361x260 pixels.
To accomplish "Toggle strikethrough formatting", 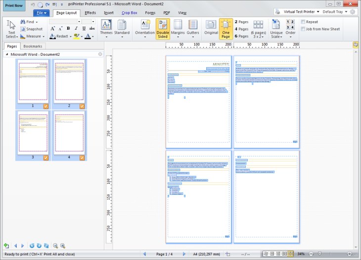I will (x=92, y=28).
